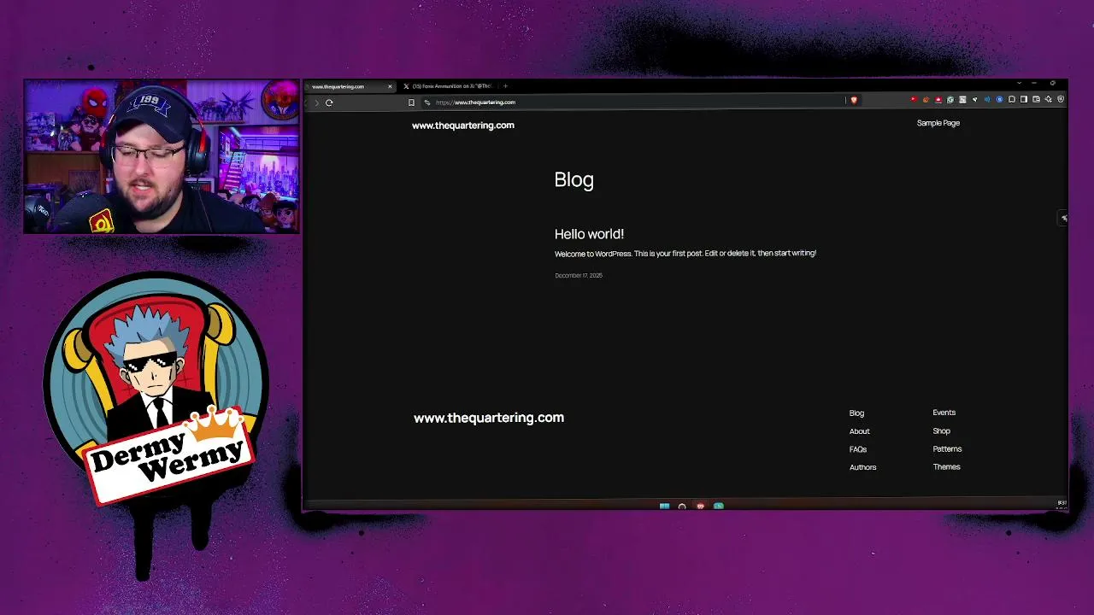
Task: Open the footer Authors link
Action: [863, 467]
